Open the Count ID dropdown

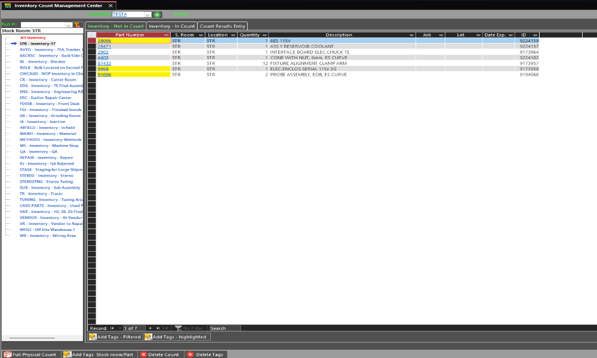click(x=147, y=14)
